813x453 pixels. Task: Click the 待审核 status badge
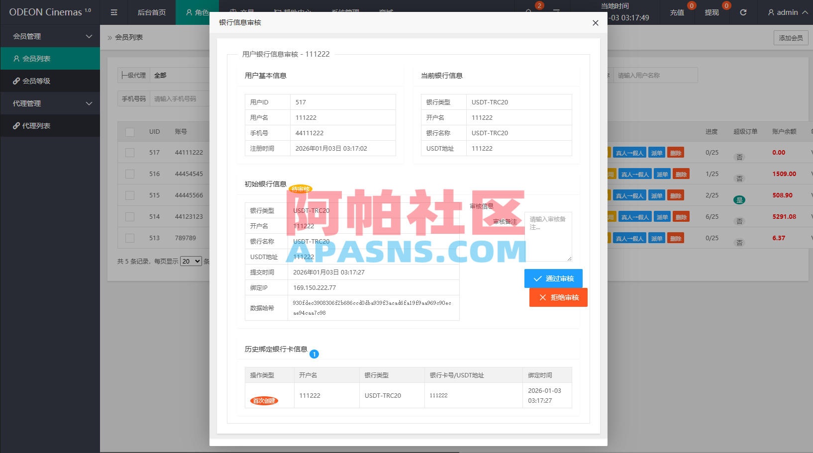click(x=301, y=189)
